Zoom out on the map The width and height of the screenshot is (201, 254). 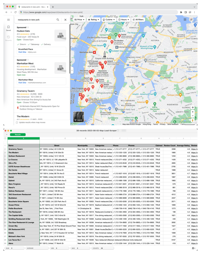193,116
